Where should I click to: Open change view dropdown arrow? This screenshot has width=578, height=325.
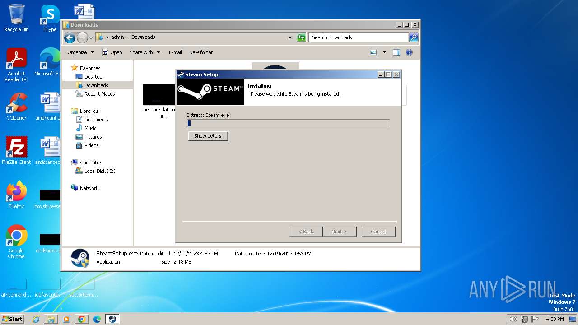pos(384,52)
